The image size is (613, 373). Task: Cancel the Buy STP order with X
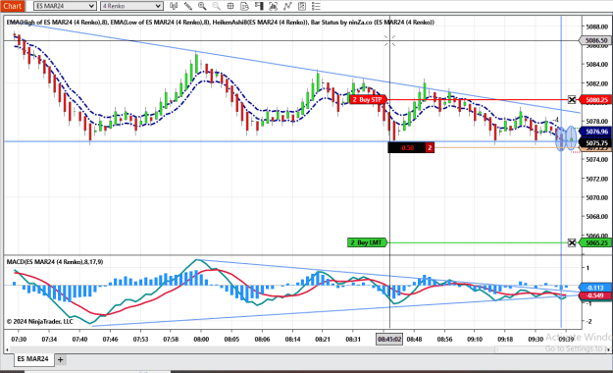pyautogui.click(x=572, y=100)
